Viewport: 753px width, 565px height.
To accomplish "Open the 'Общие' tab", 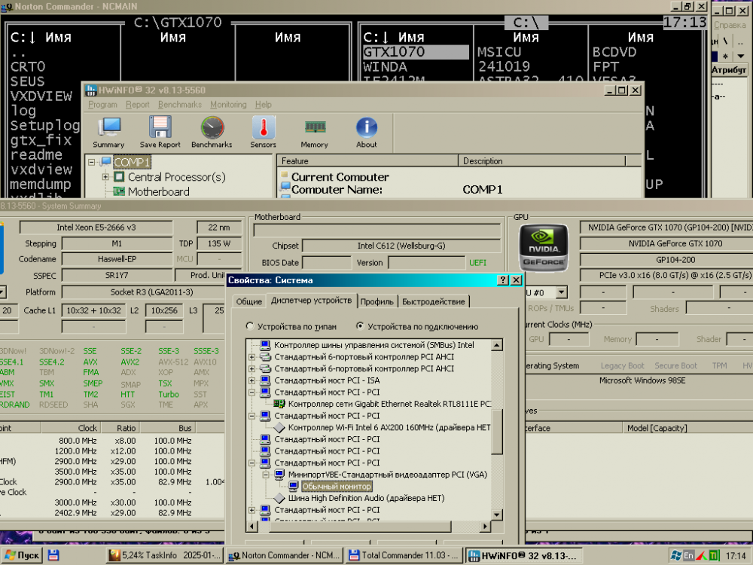I will (248, 301).
